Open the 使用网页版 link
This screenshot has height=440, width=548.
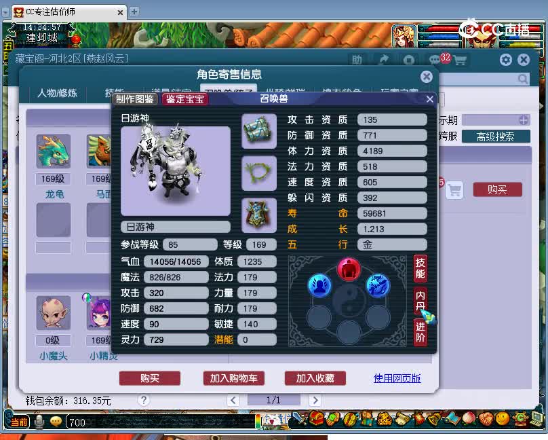397,378
